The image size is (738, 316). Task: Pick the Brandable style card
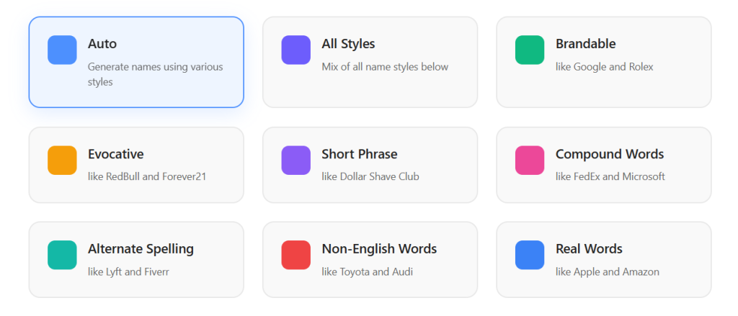pos(604,62)
